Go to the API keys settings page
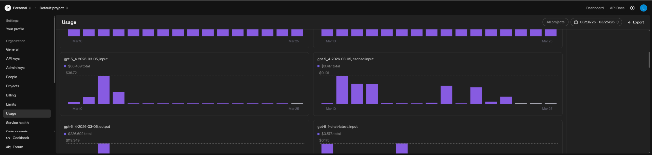This screenshot has height=155, width=652. tap(13, 59)
